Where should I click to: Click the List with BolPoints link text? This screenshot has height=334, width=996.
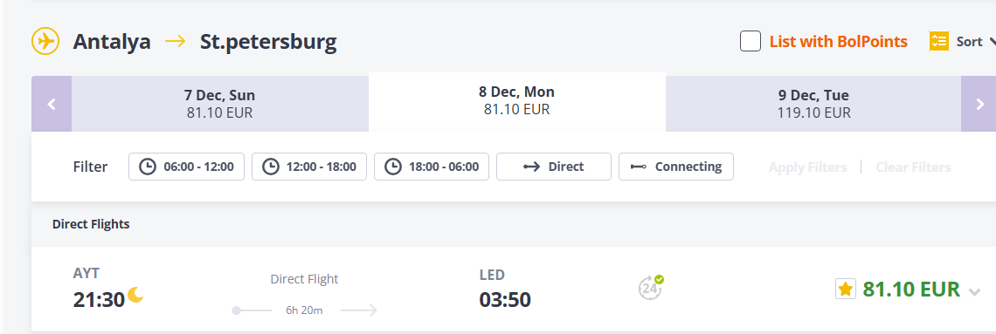[x=839, y=42]
